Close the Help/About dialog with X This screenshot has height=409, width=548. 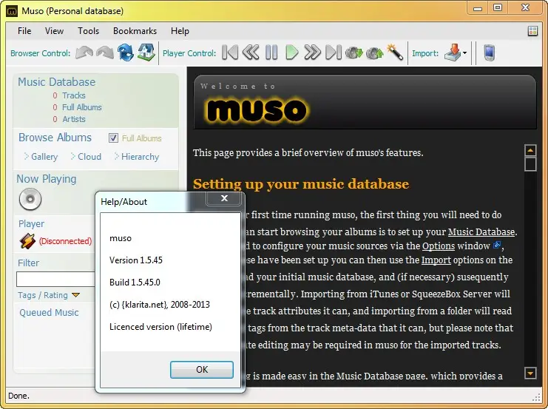pos(224,198)
